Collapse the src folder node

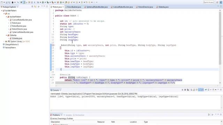pos(4,14)
